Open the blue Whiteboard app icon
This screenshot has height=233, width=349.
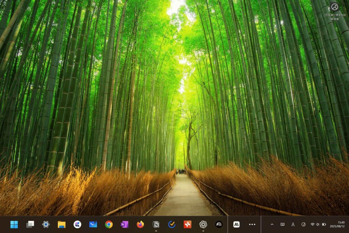tap(93, 224)
